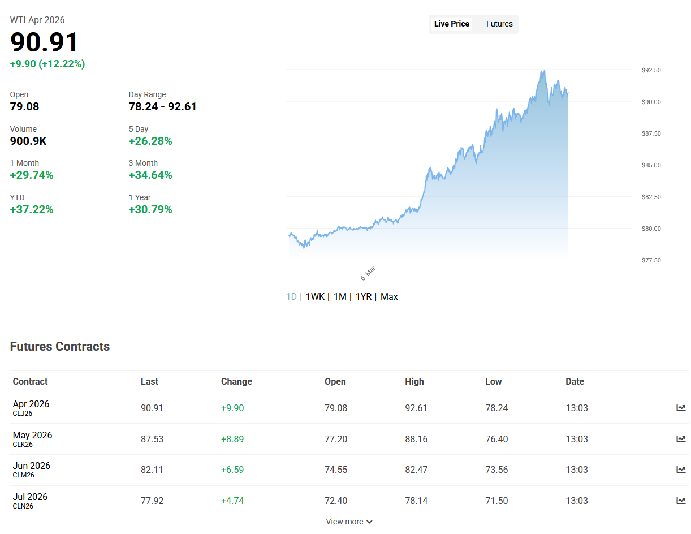Open chart icon for Jul 2026 contract

[x=681, y=501]
